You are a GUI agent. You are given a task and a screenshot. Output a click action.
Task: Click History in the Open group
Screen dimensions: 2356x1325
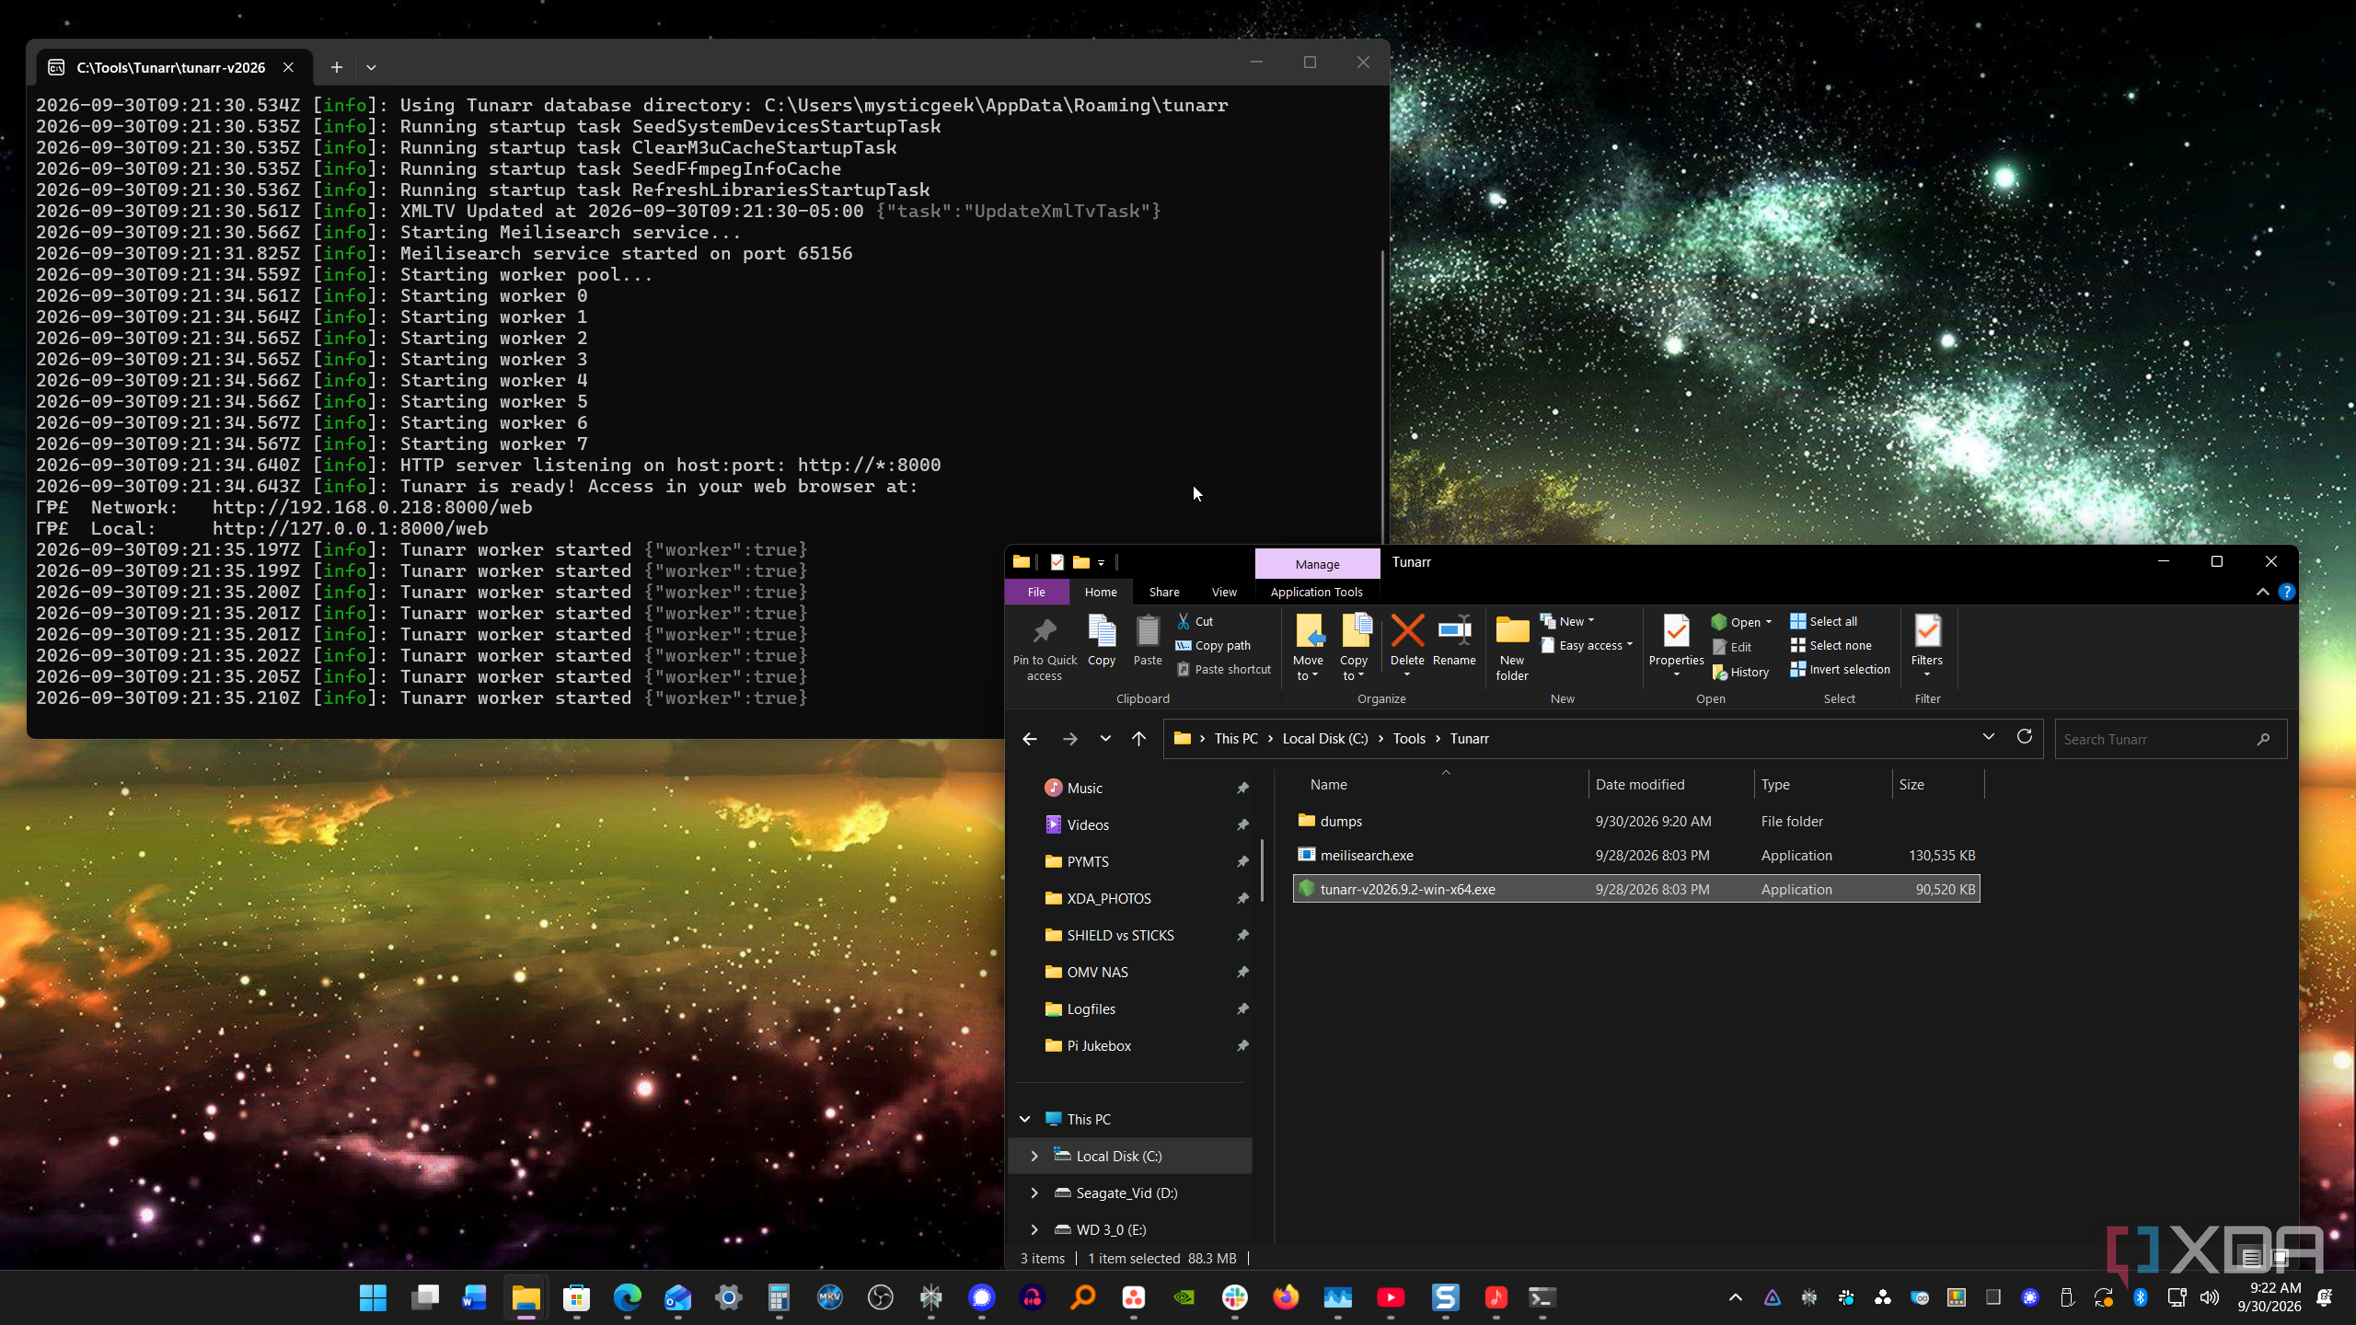[x=1740, y=673]
